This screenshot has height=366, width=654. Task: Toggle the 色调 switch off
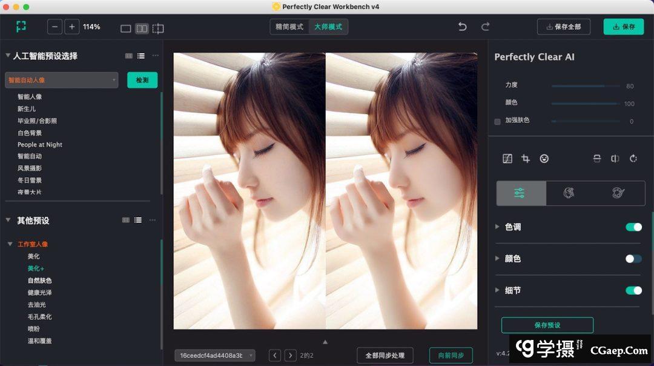tap(633, 227)
